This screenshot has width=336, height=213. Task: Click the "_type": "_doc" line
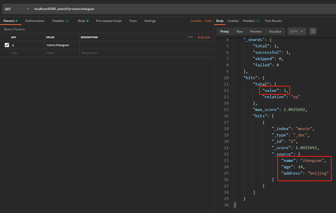pyautogui.click(x=290, y=135)
